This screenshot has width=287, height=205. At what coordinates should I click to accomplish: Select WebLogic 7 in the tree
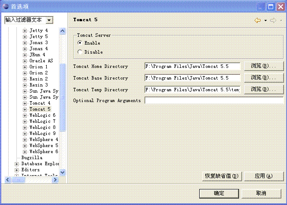point(42,121)
